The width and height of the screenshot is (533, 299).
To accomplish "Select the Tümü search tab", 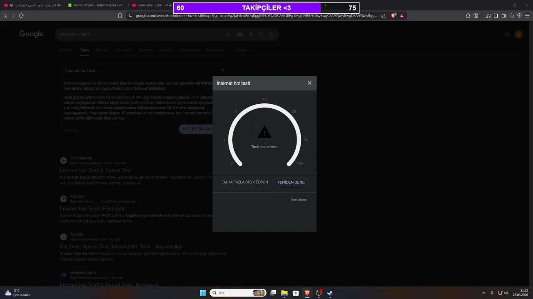I will coord(85,50).
